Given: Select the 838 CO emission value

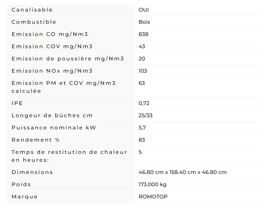Looking at the screenshot, I should click(x=144, y=34).
